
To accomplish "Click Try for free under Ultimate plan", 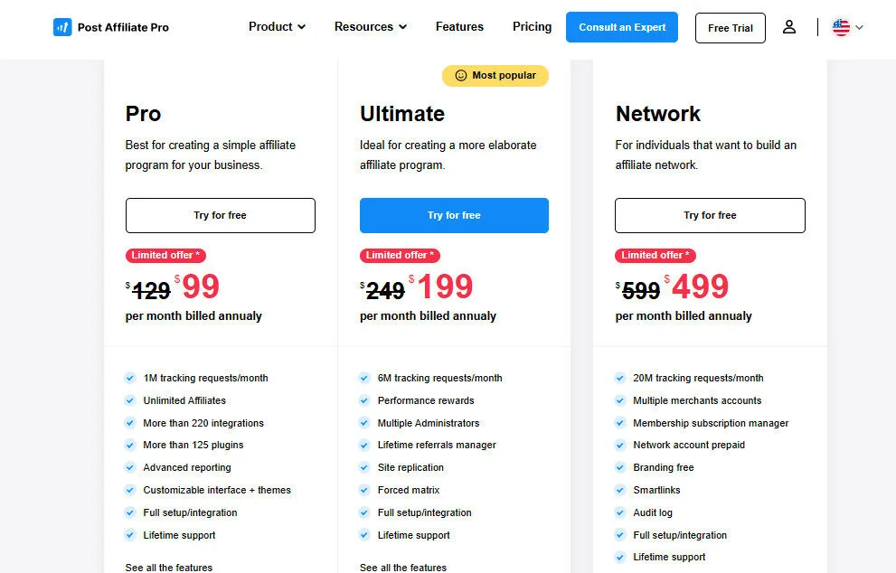I will [x=454, y=215].
